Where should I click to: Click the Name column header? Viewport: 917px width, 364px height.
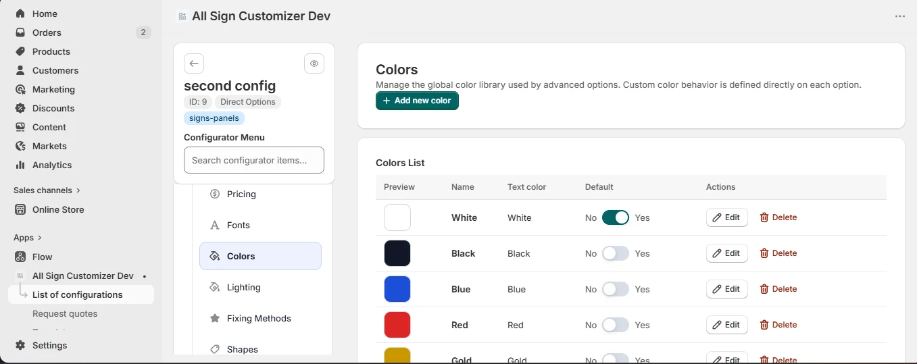pyautogui.click(x=463, y=187)
